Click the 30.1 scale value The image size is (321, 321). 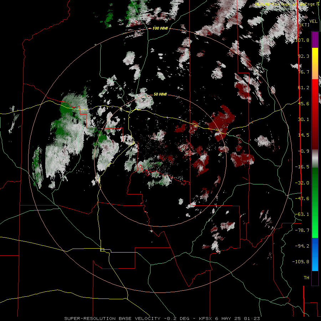[304, 119]
